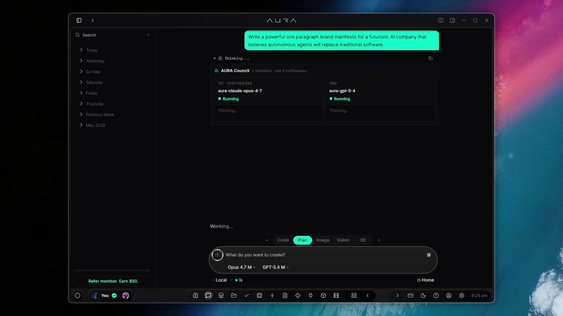Open the grid apps icon in the dock
Viewport: 563px width, 316px height.
[354, 295]
